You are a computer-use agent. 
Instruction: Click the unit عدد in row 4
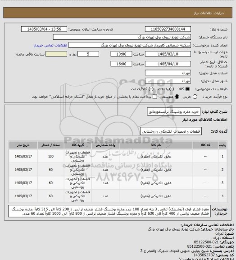click(x=105, y=196)
